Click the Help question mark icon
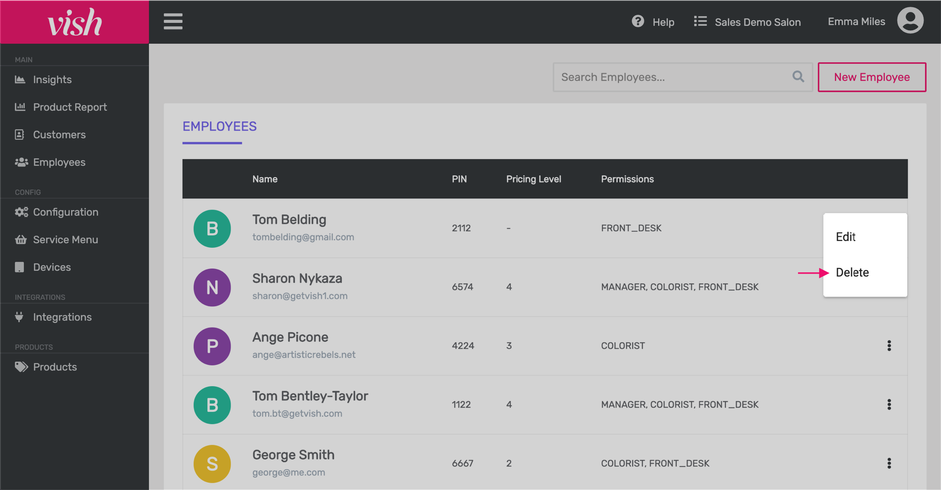 point(637,22)
